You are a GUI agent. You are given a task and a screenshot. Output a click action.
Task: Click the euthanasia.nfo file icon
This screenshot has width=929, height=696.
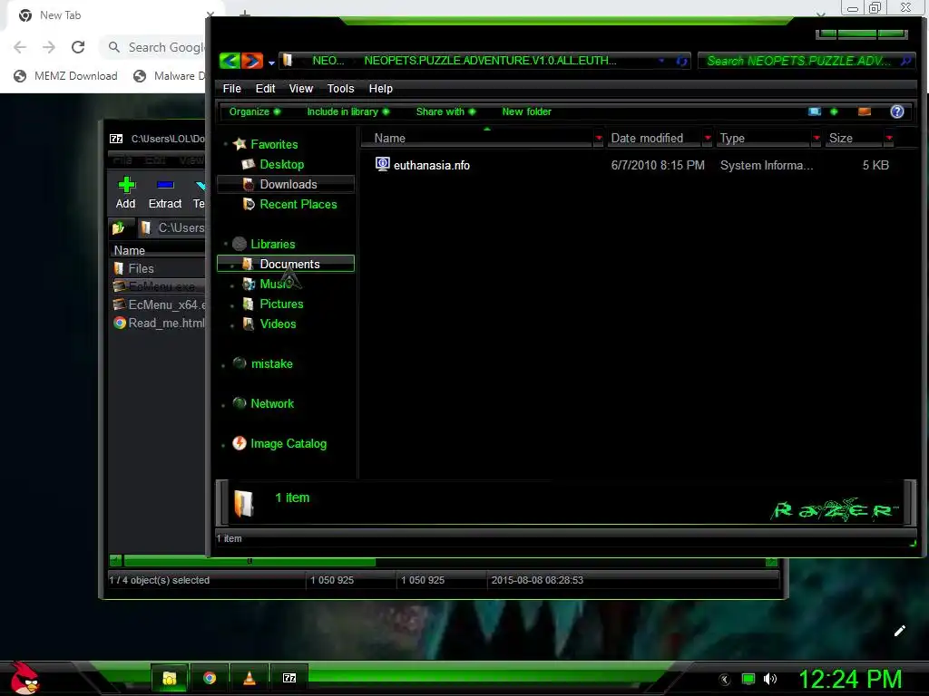(383, 164)
